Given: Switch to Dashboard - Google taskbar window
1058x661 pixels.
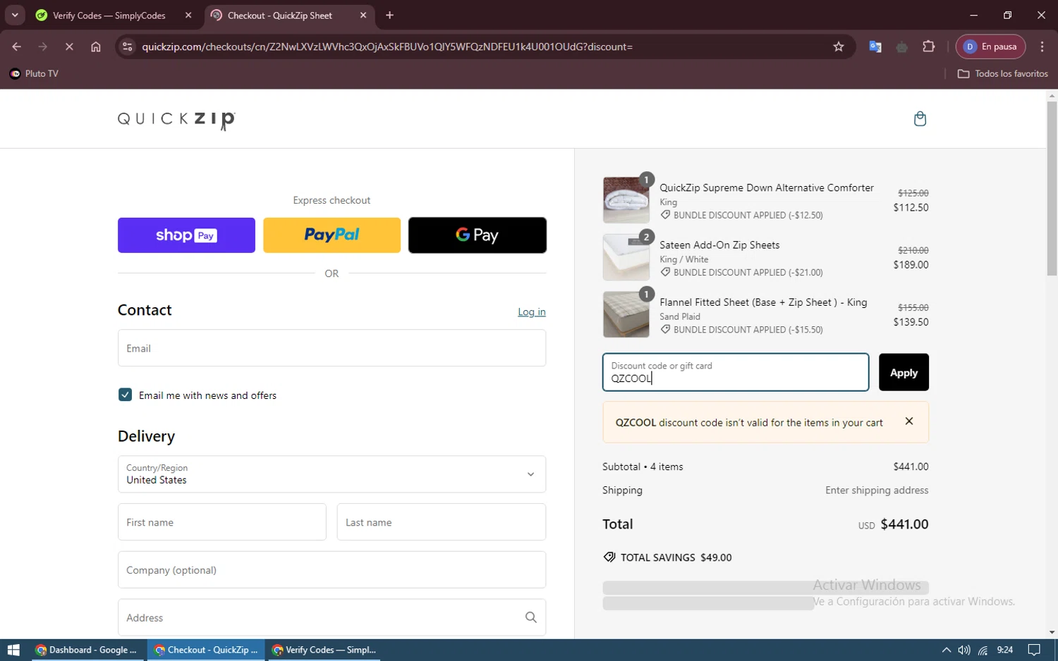Looking at the screenshot, I should click(x=87, y=650).
